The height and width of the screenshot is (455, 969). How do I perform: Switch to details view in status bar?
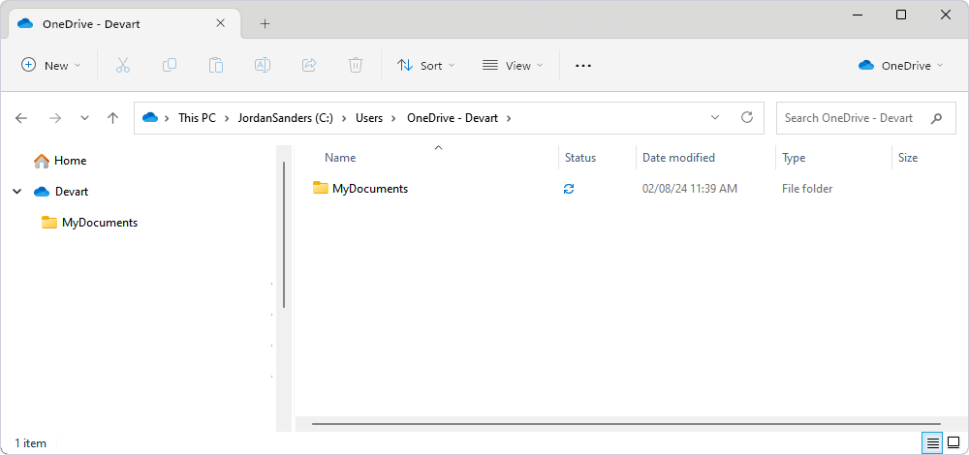point(932,442)
